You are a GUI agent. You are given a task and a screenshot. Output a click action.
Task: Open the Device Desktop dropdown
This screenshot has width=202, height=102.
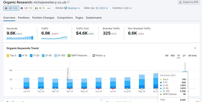click(x=72, y=8)
